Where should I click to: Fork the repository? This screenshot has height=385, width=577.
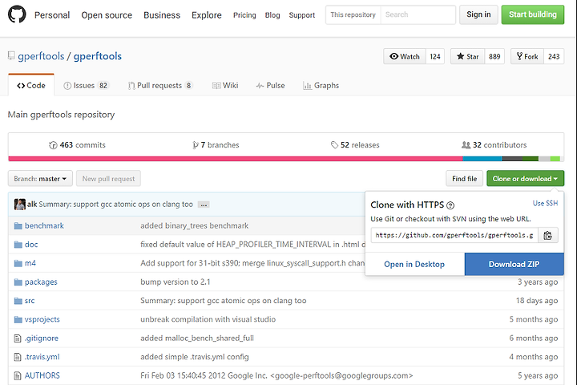pyautogui.click(x=527, y=56)
